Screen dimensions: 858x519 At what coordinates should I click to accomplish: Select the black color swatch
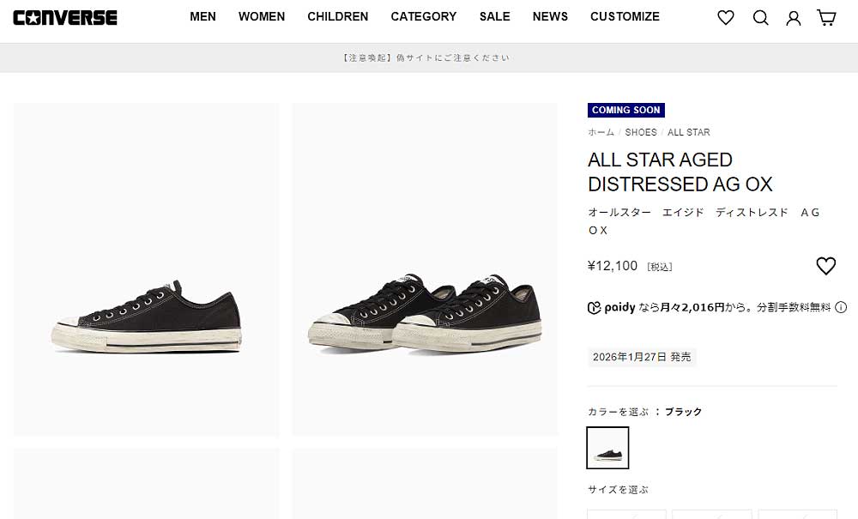click(x=607, y=447)
